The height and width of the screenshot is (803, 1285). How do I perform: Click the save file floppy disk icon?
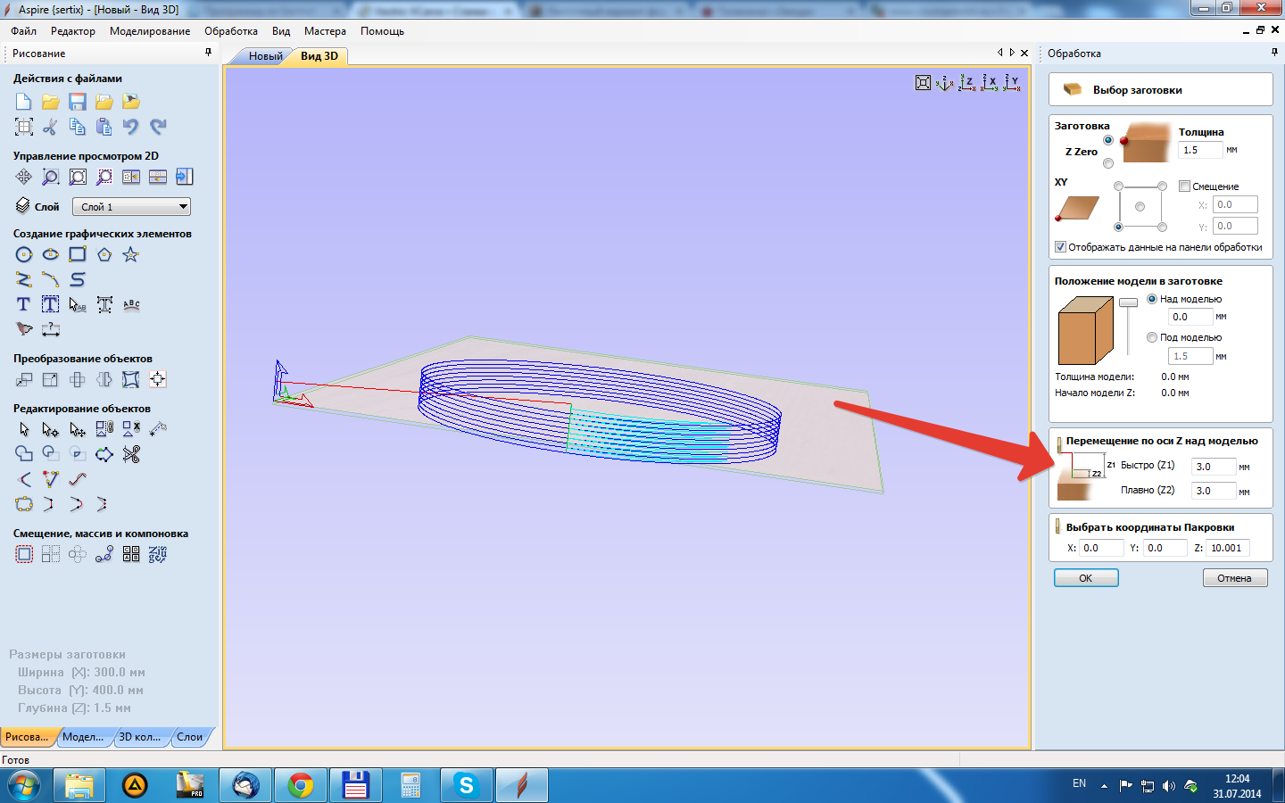pyautogui.click(x=78, y=102)
